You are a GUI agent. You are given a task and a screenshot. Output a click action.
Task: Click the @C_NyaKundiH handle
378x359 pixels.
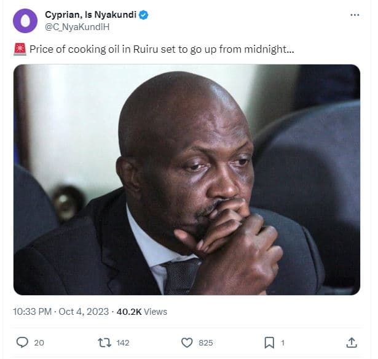[71, 26]
